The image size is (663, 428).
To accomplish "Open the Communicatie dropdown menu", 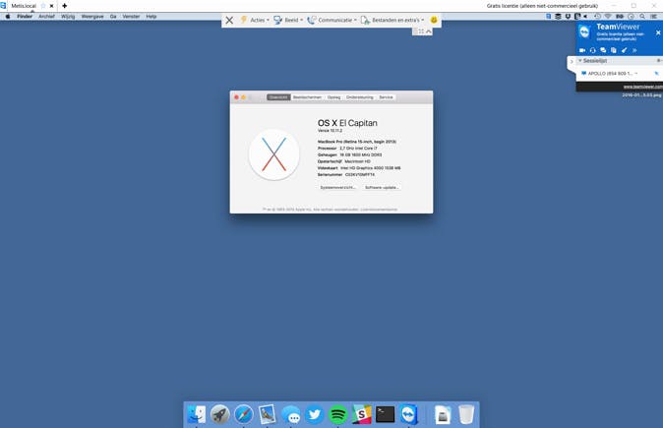I will pyautogui.click(x=331, y=20).
